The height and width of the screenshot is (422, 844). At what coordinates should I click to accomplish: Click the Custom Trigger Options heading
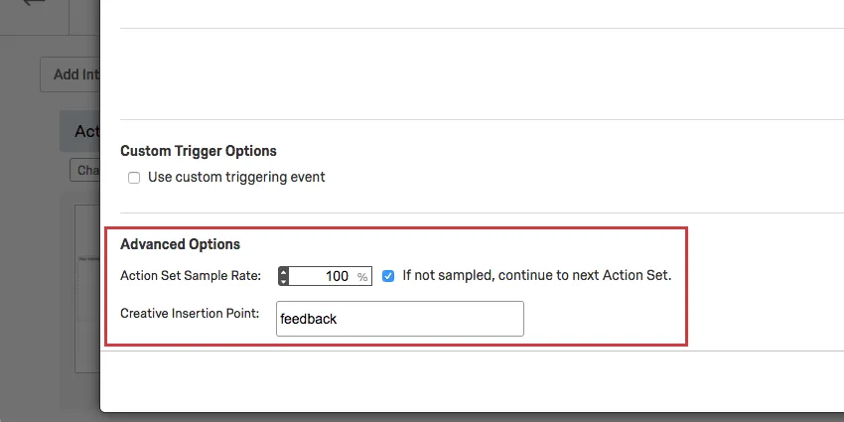(x=199, y=151)
